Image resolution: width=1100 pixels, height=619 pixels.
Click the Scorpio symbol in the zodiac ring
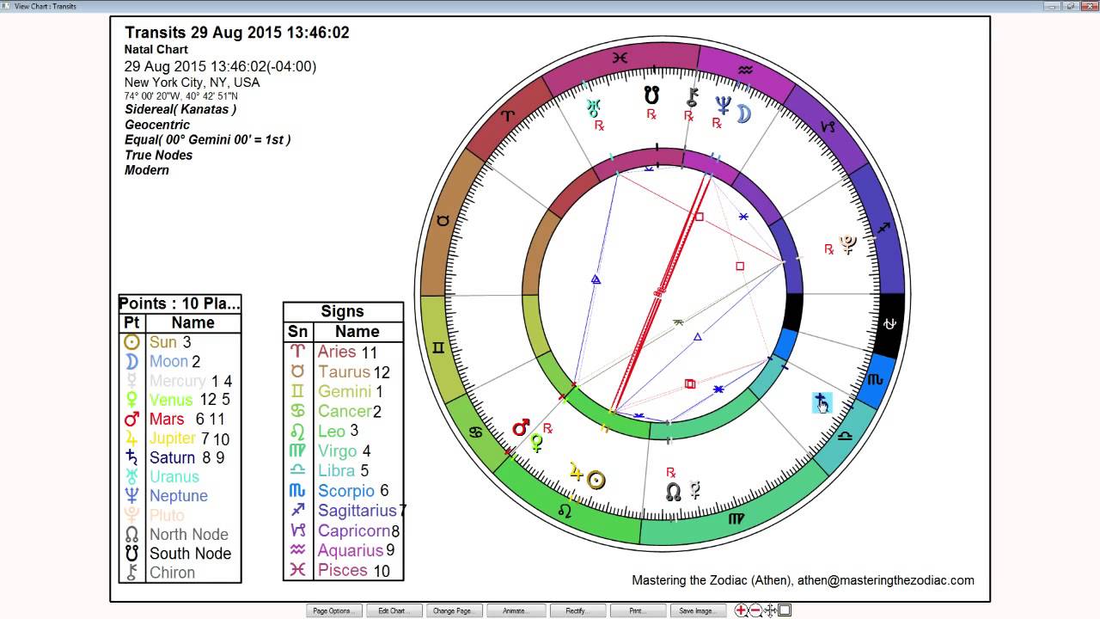(x=875, y=379)
